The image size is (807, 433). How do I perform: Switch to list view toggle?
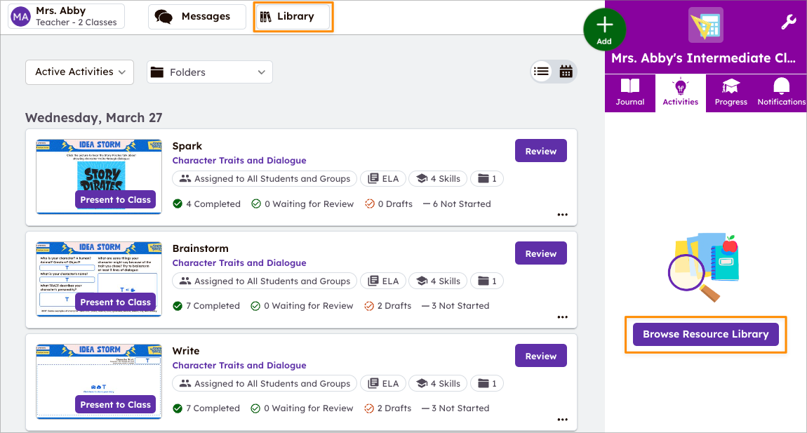pyautogui.click(x=541, y=72)
